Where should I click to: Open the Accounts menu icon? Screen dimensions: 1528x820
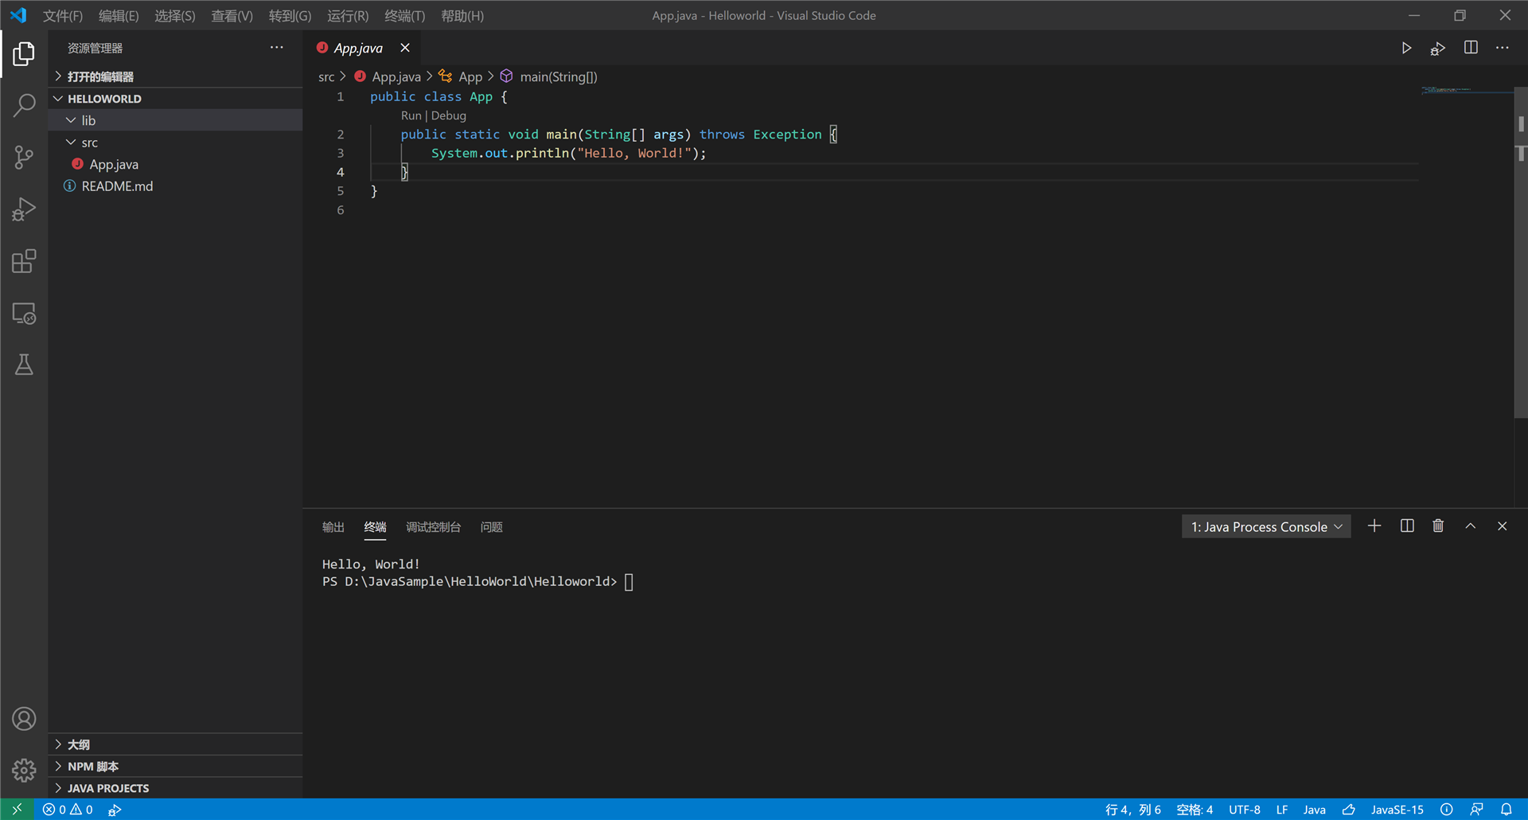(x=24, y=719)
